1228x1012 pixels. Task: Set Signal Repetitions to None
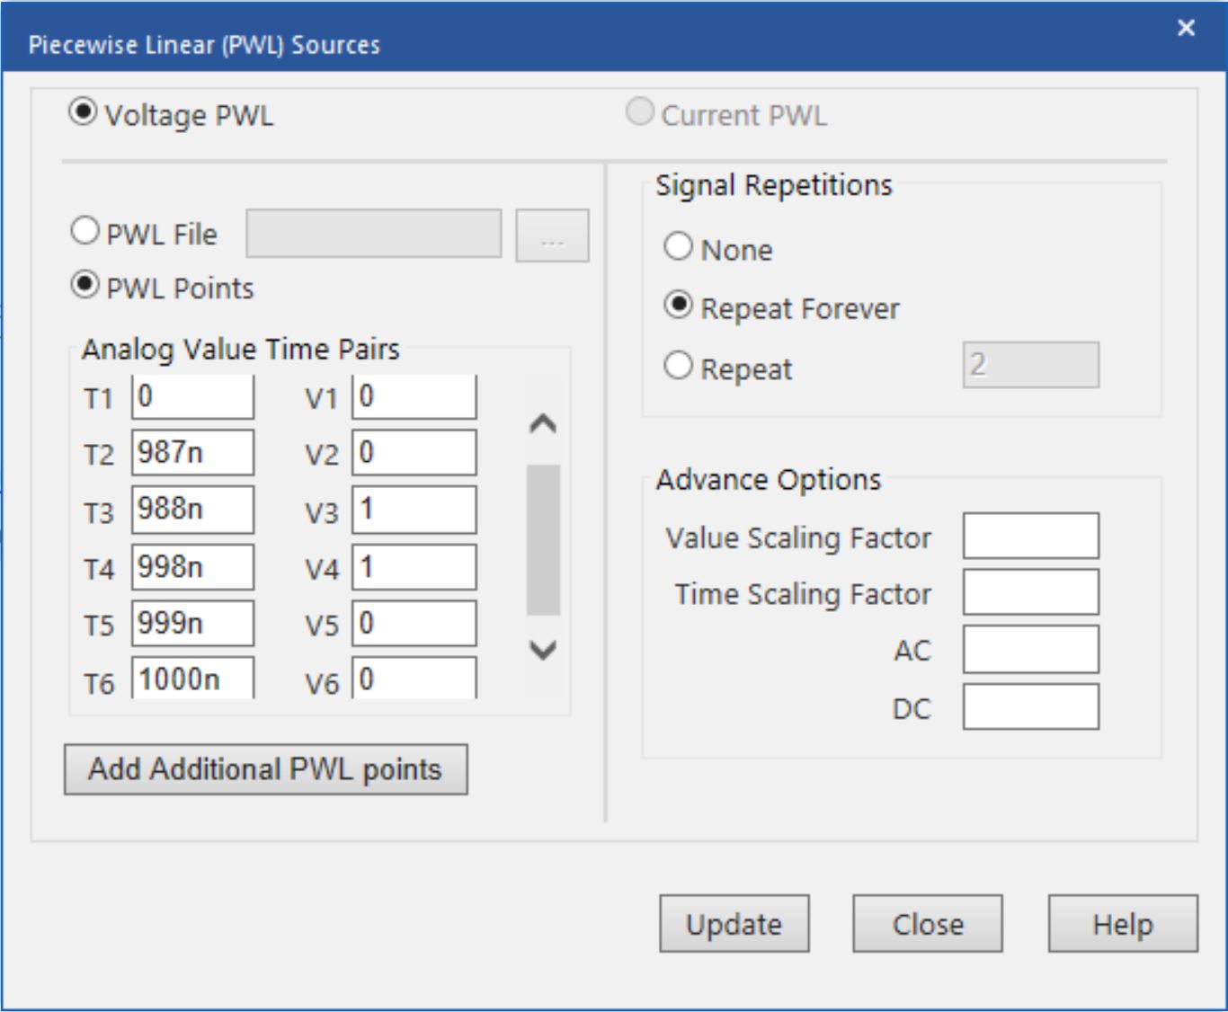[x=678, y=247]
